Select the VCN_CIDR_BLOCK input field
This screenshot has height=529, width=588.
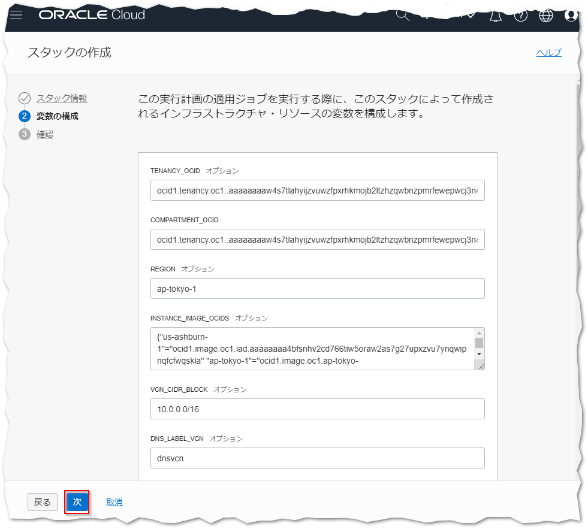317,409
